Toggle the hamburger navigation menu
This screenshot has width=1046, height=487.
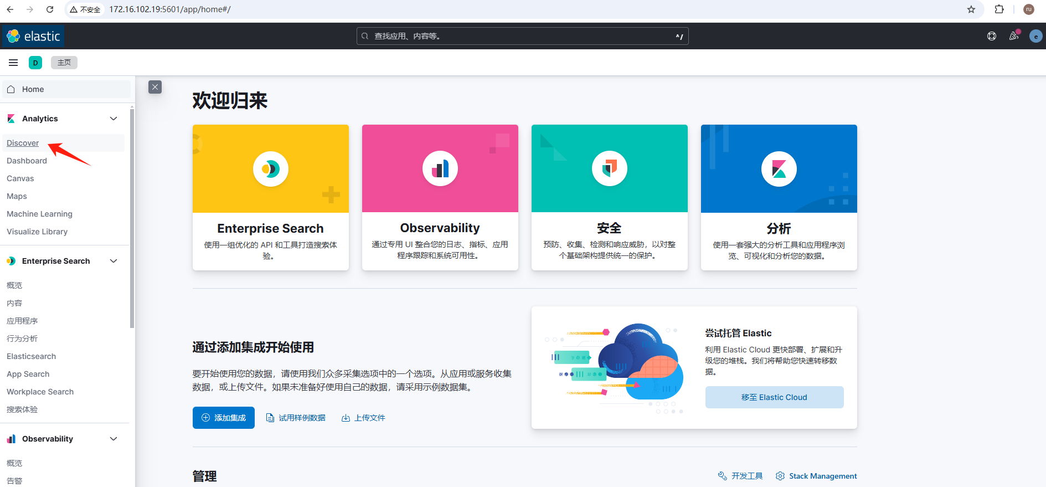[13, 63]
